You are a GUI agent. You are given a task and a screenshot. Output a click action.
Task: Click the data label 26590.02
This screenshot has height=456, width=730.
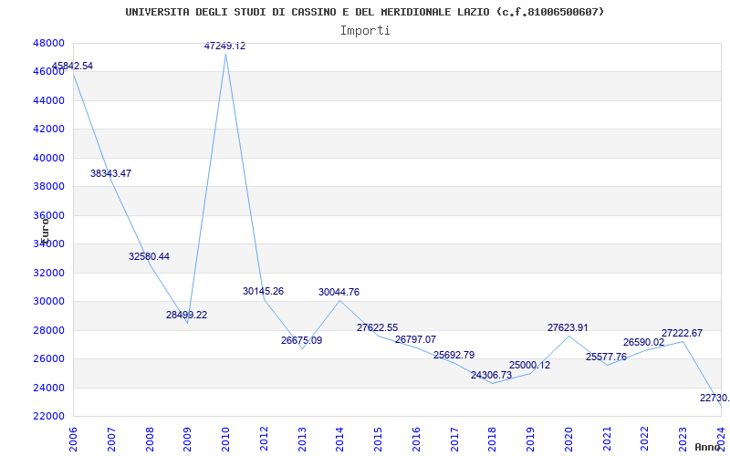coord(644,343)
